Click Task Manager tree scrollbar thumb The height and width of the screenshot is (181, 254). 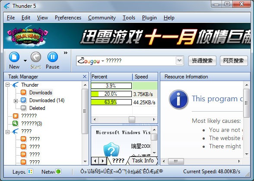pos(85,111)
